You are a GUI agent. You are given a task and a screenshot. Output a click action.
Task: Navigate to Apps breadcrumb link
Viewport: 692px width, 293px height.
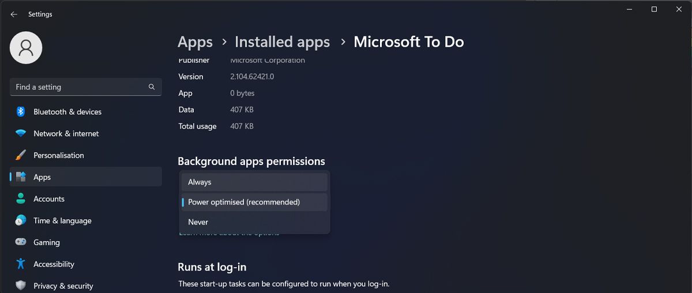[195, 42]
